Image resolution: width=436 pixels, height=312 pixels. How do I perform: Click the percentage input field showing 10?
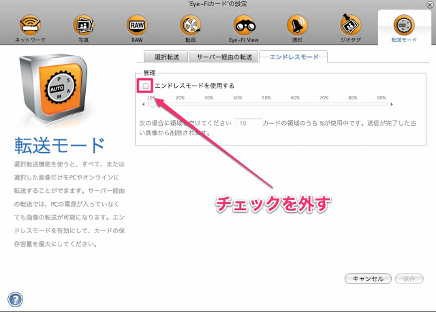click(249, 123)
